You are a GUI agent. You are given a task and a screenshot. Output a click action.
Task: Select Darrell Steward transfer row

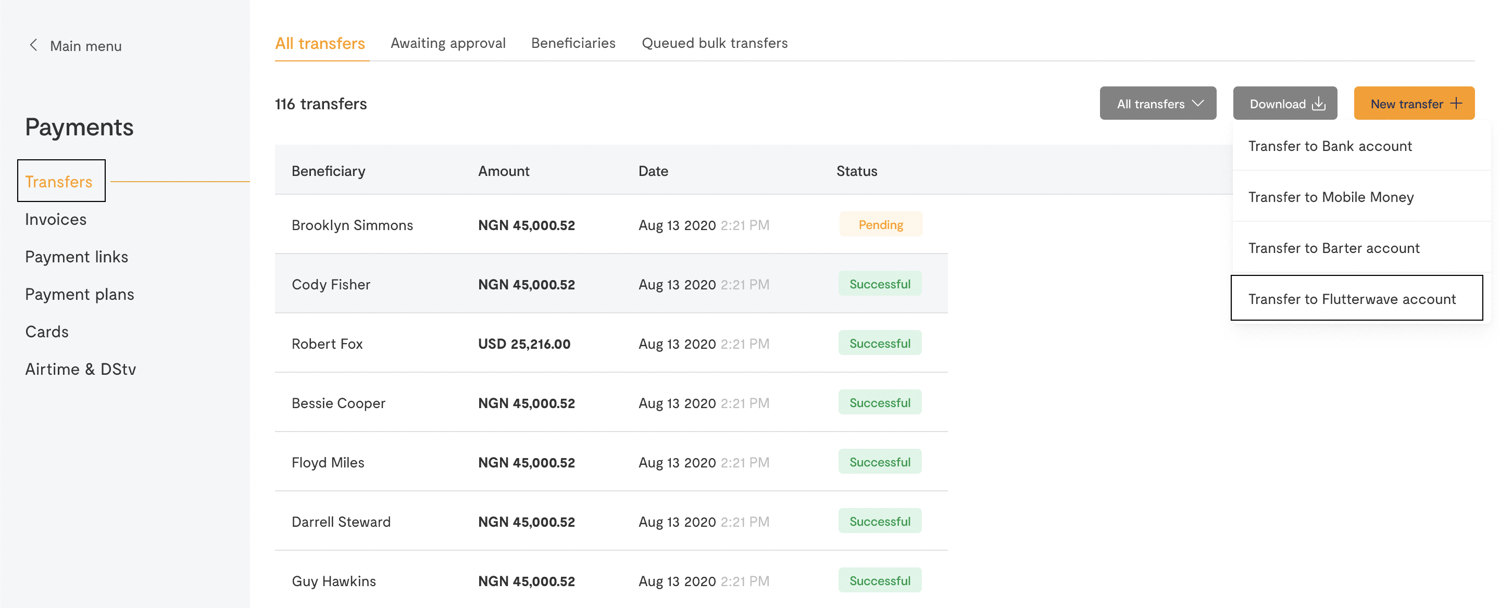[611, 521]
